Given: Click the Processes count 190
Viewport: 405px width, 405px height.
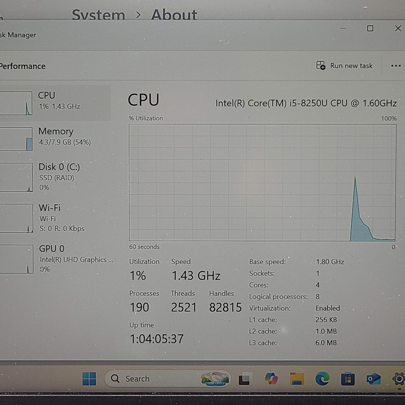Looking at the screenshot, I should pyautogui.click(x=139, y=307).
